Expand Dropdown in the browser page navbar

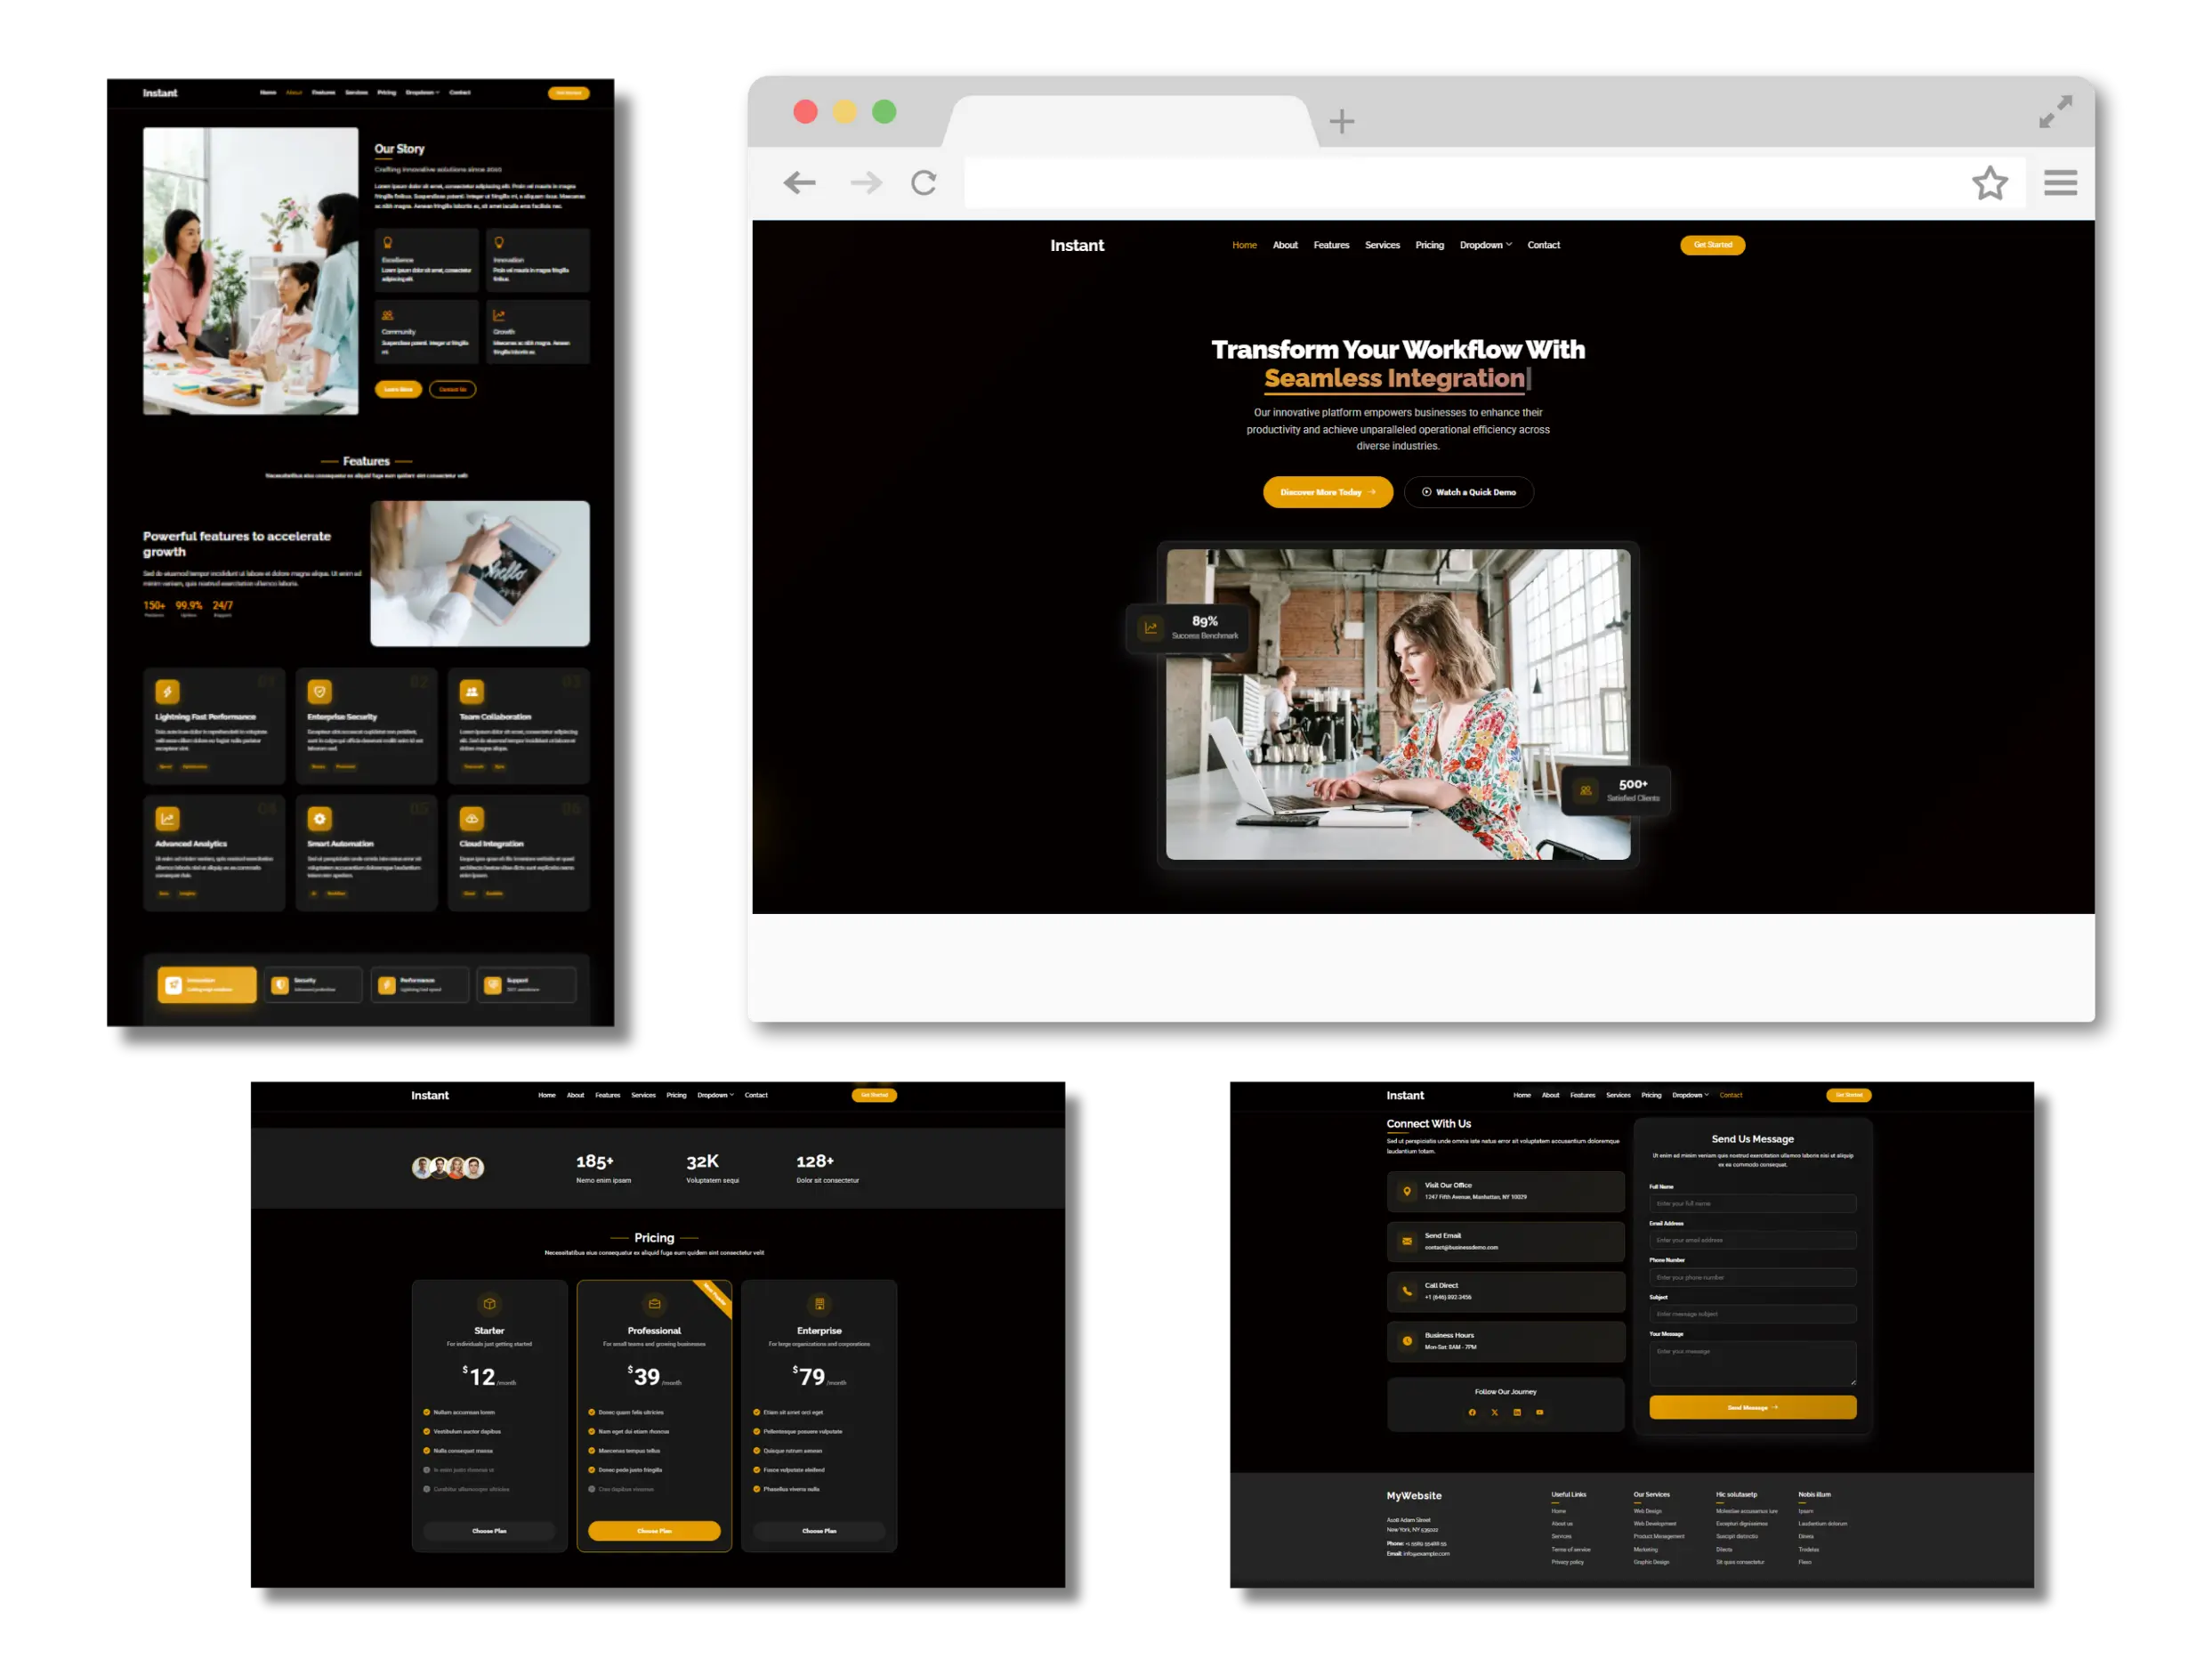pos(1485,245)
